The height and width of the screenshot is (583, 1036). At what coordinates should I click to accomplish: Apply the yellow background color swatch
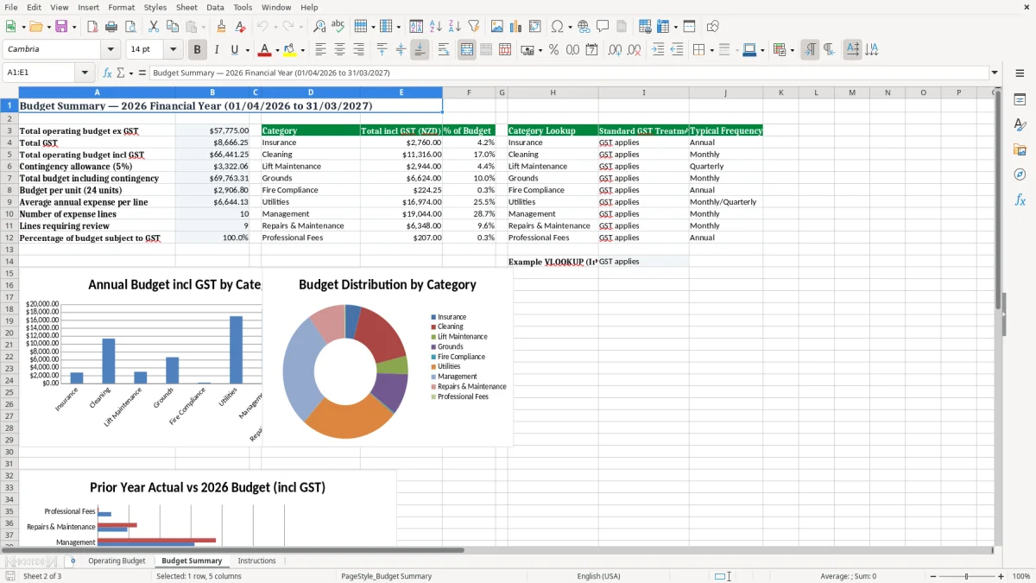click(x=290, y=49)
